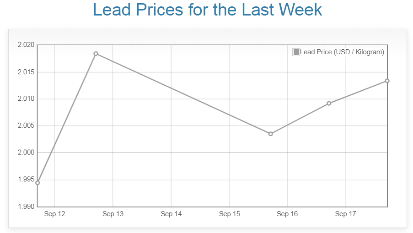Click the 2.000 y-axis label
This screenshot has width=413, height=233.
point(26,153)
